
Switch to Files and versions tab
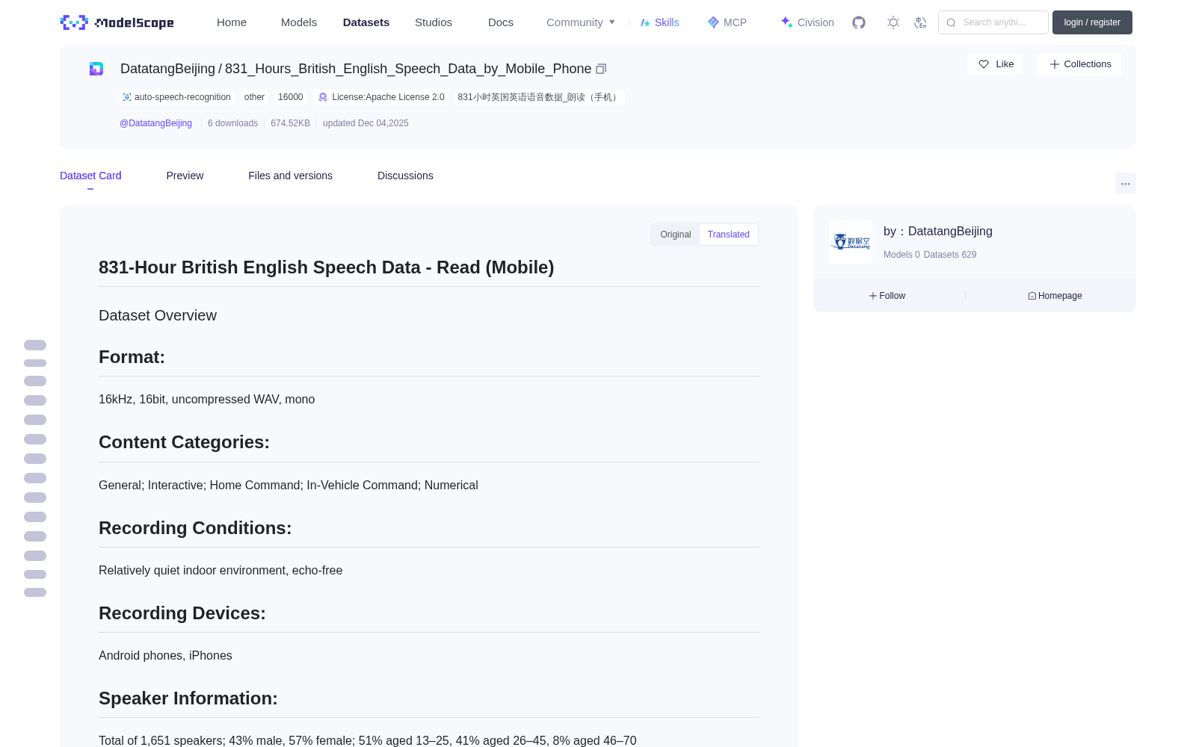pyautogui.click(x=290, y=176)
